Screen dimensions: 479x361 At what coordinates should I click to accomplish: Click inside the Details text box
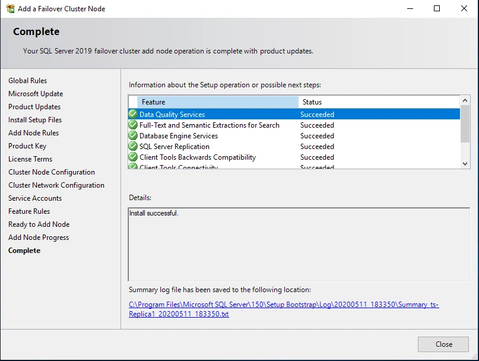pos(299,244)
